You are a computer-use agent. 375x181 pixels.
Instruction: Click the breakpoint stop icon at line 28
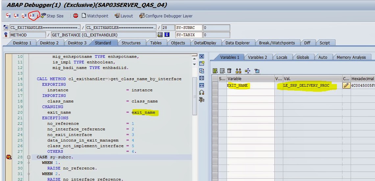[x=9, y=157]
